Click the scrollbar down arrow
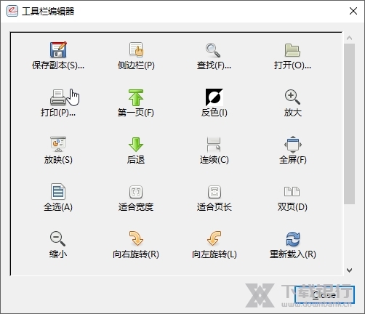Viewport: 365px width, 314px height. click(349, 270)
